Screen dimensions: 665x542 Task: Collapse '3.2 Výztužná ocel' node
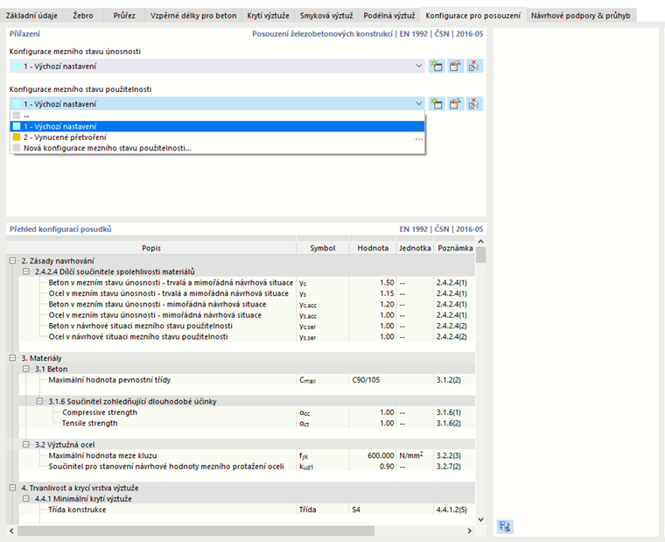(x=26, y=445)
